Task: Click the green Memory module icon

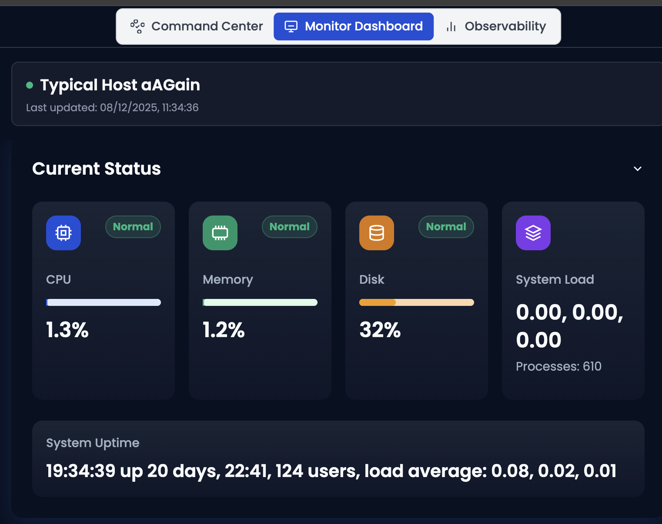Action: tap(220, 233)
